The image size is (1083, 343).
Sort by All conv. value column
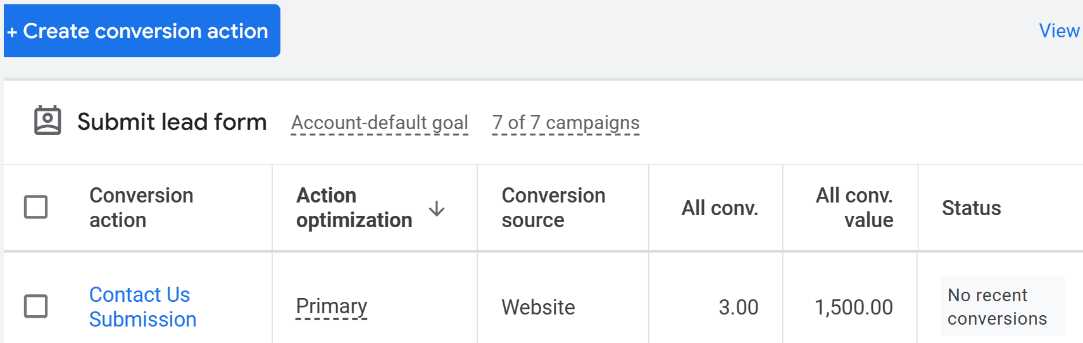coord(854,208)
